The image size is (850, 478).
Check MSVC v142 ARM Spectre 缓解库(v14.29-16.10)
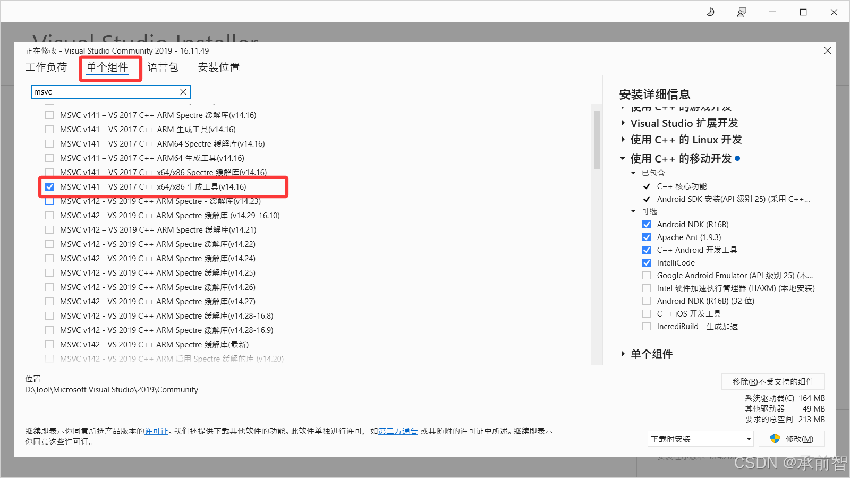[49, 215]
